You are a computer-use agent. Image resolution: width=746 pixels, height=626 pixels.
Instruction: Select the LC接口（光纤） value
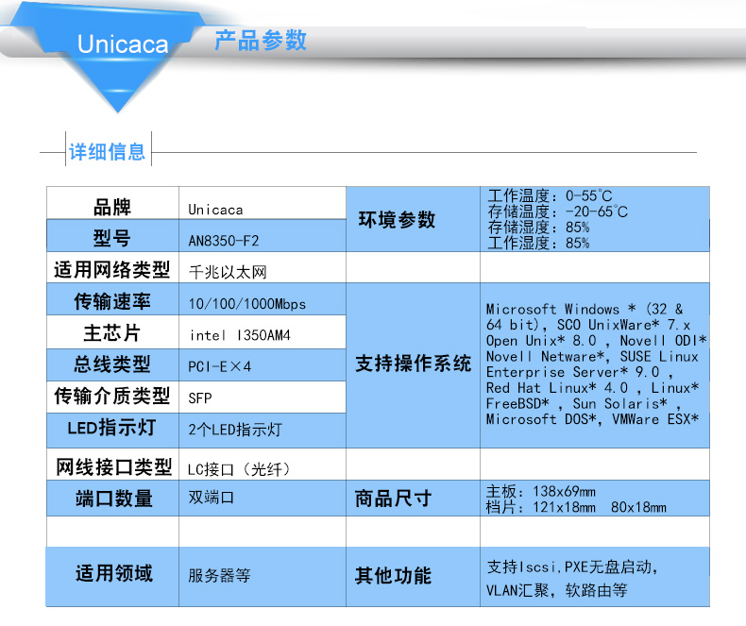[x=239, y=470]
